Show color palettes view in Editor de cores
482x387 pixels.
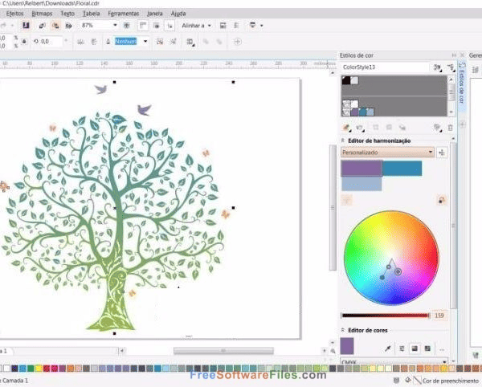[x=427, y=348]
